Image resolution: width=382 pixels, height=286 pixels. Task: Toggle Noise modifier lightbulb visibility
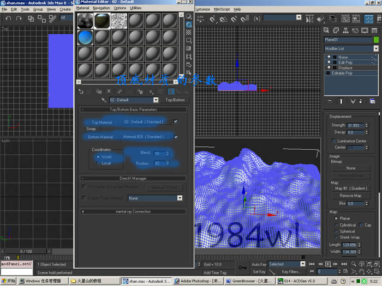(329, 57)
